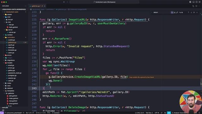Change Tab Size setting in status bar
The height and width of the screenshot is (114, 202).
149,113
